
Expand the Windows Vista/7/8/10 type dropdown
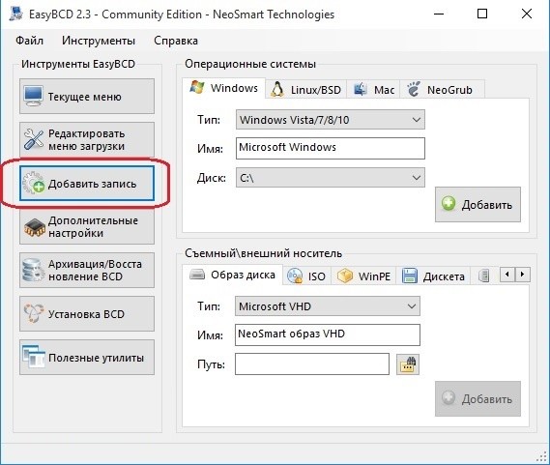(x=330, y=120)
